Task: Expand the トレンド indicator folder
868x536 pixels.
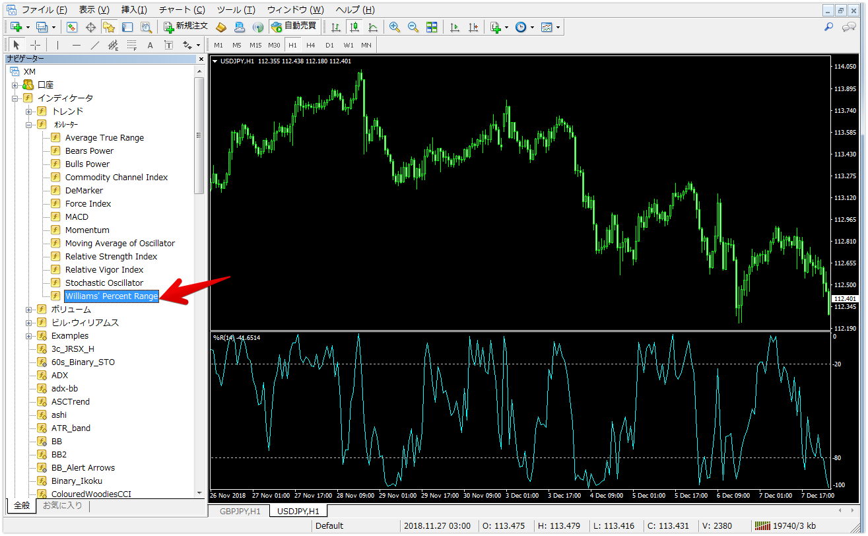Action: pyautogui.click(x=28, y=112)
